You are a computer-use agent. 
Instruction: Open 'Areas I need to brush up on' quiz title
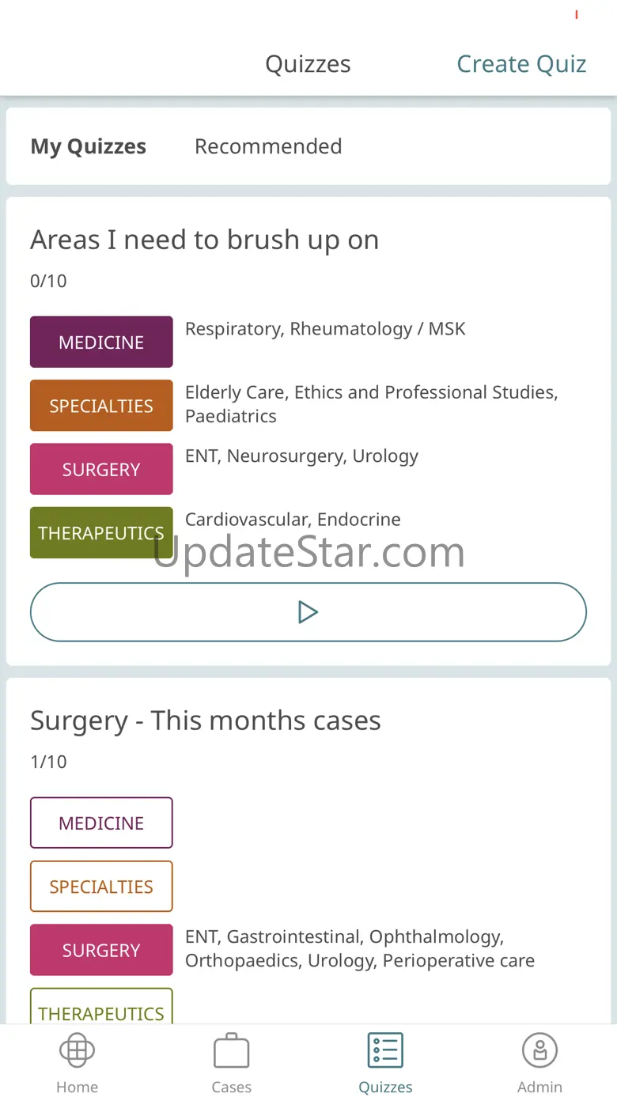(204, 240)
